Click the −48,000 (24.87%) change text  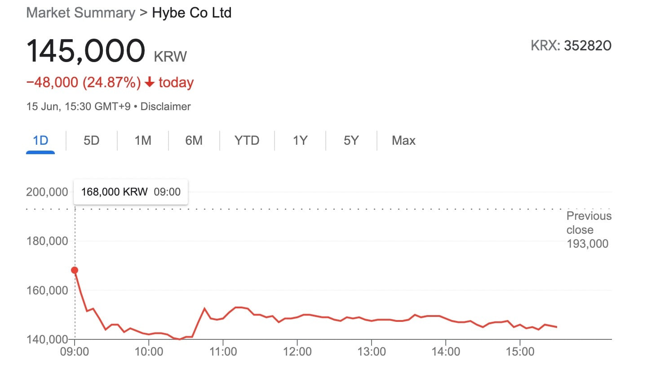click(x=84, y=83)
